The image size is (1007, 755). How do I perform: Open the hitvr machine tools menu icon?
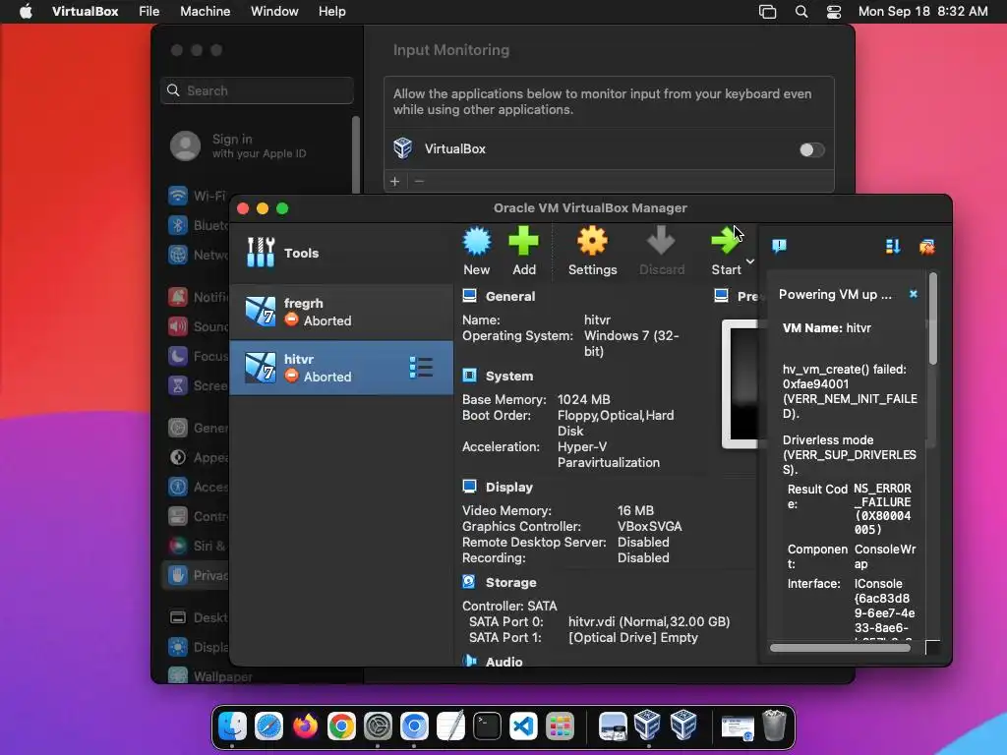click(x=421, y=368)
